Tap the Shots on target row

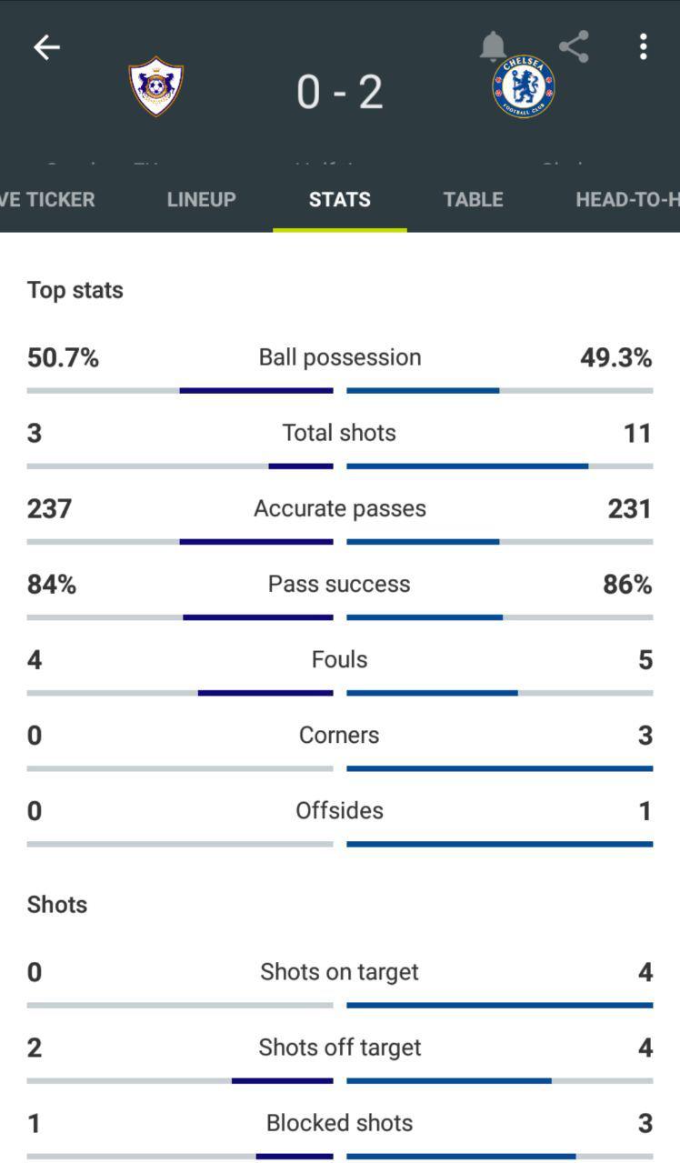click(340, 983)
